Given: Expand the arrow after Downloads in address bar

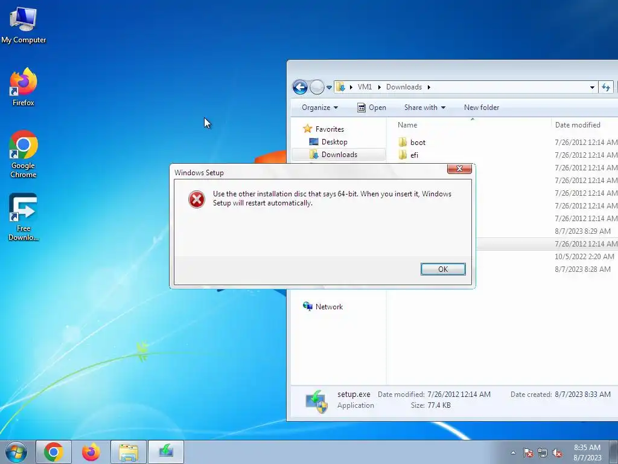Looking at the screenshot, I should [429, 87].
